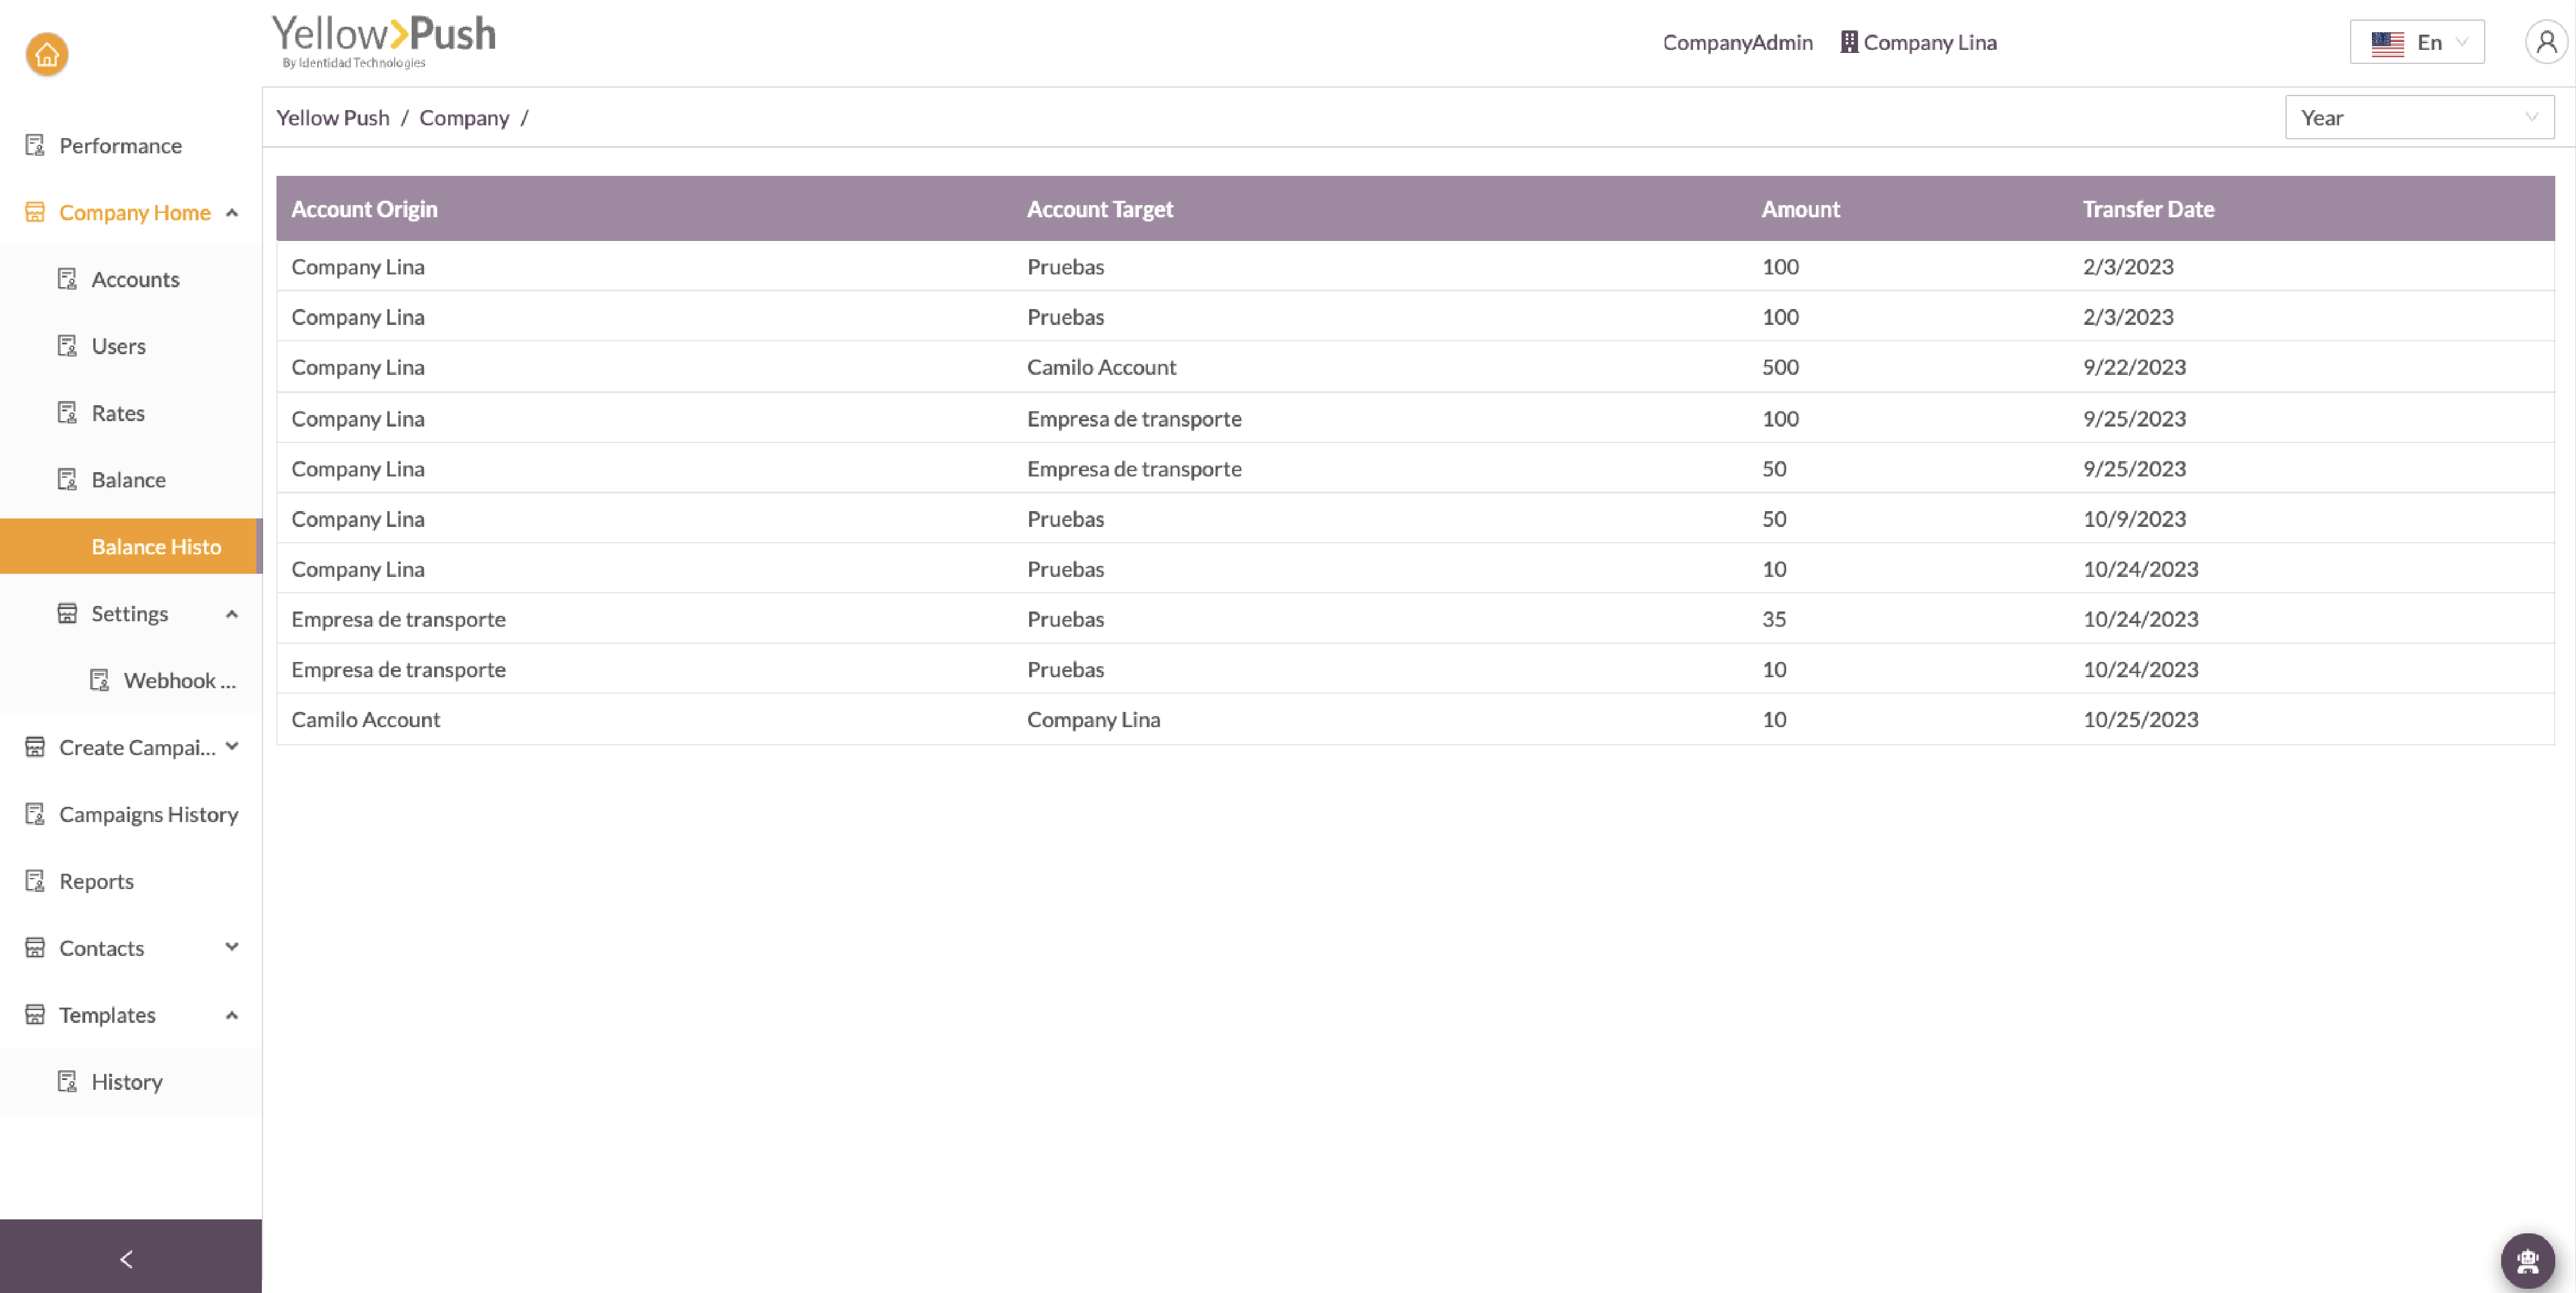Expand the Contacts menu chevron

[x=232, y=947]
